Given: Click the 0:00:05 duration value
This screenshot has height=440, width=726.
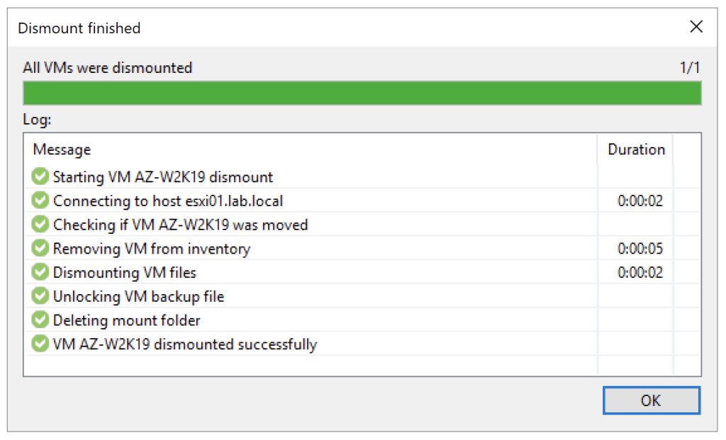Looking at the screenshot, I should pos(640,249).
